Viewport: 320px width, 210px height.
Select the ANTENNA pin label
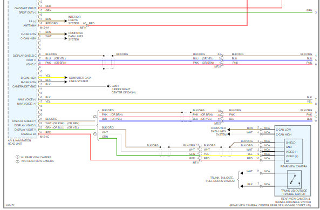click(x=30, y=25)
